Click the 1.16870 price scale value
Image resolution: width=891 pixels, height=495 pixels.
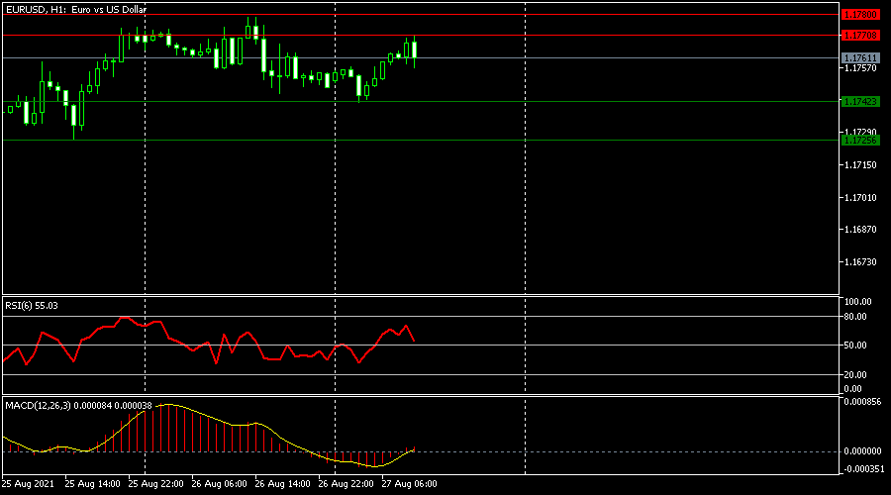pos(860,229)
